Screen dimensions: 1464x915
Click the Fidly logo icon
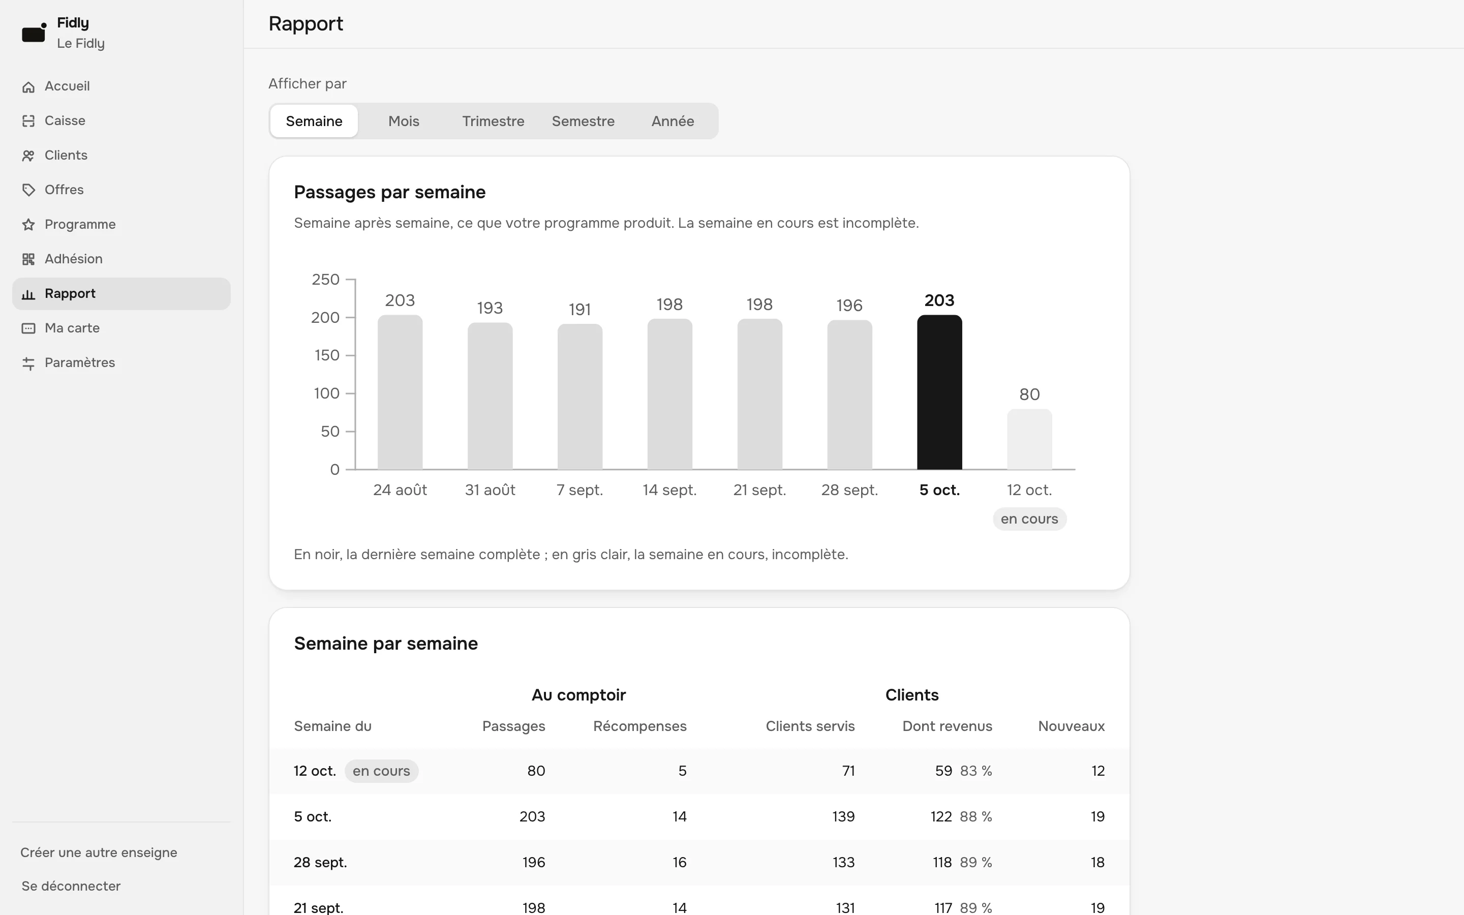point(34,33)
